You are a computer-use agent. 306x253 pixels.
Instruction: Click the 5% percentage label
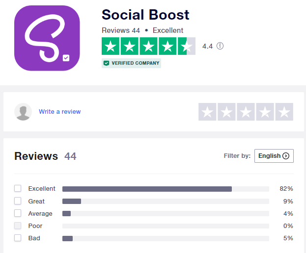[x=288, y=238]
